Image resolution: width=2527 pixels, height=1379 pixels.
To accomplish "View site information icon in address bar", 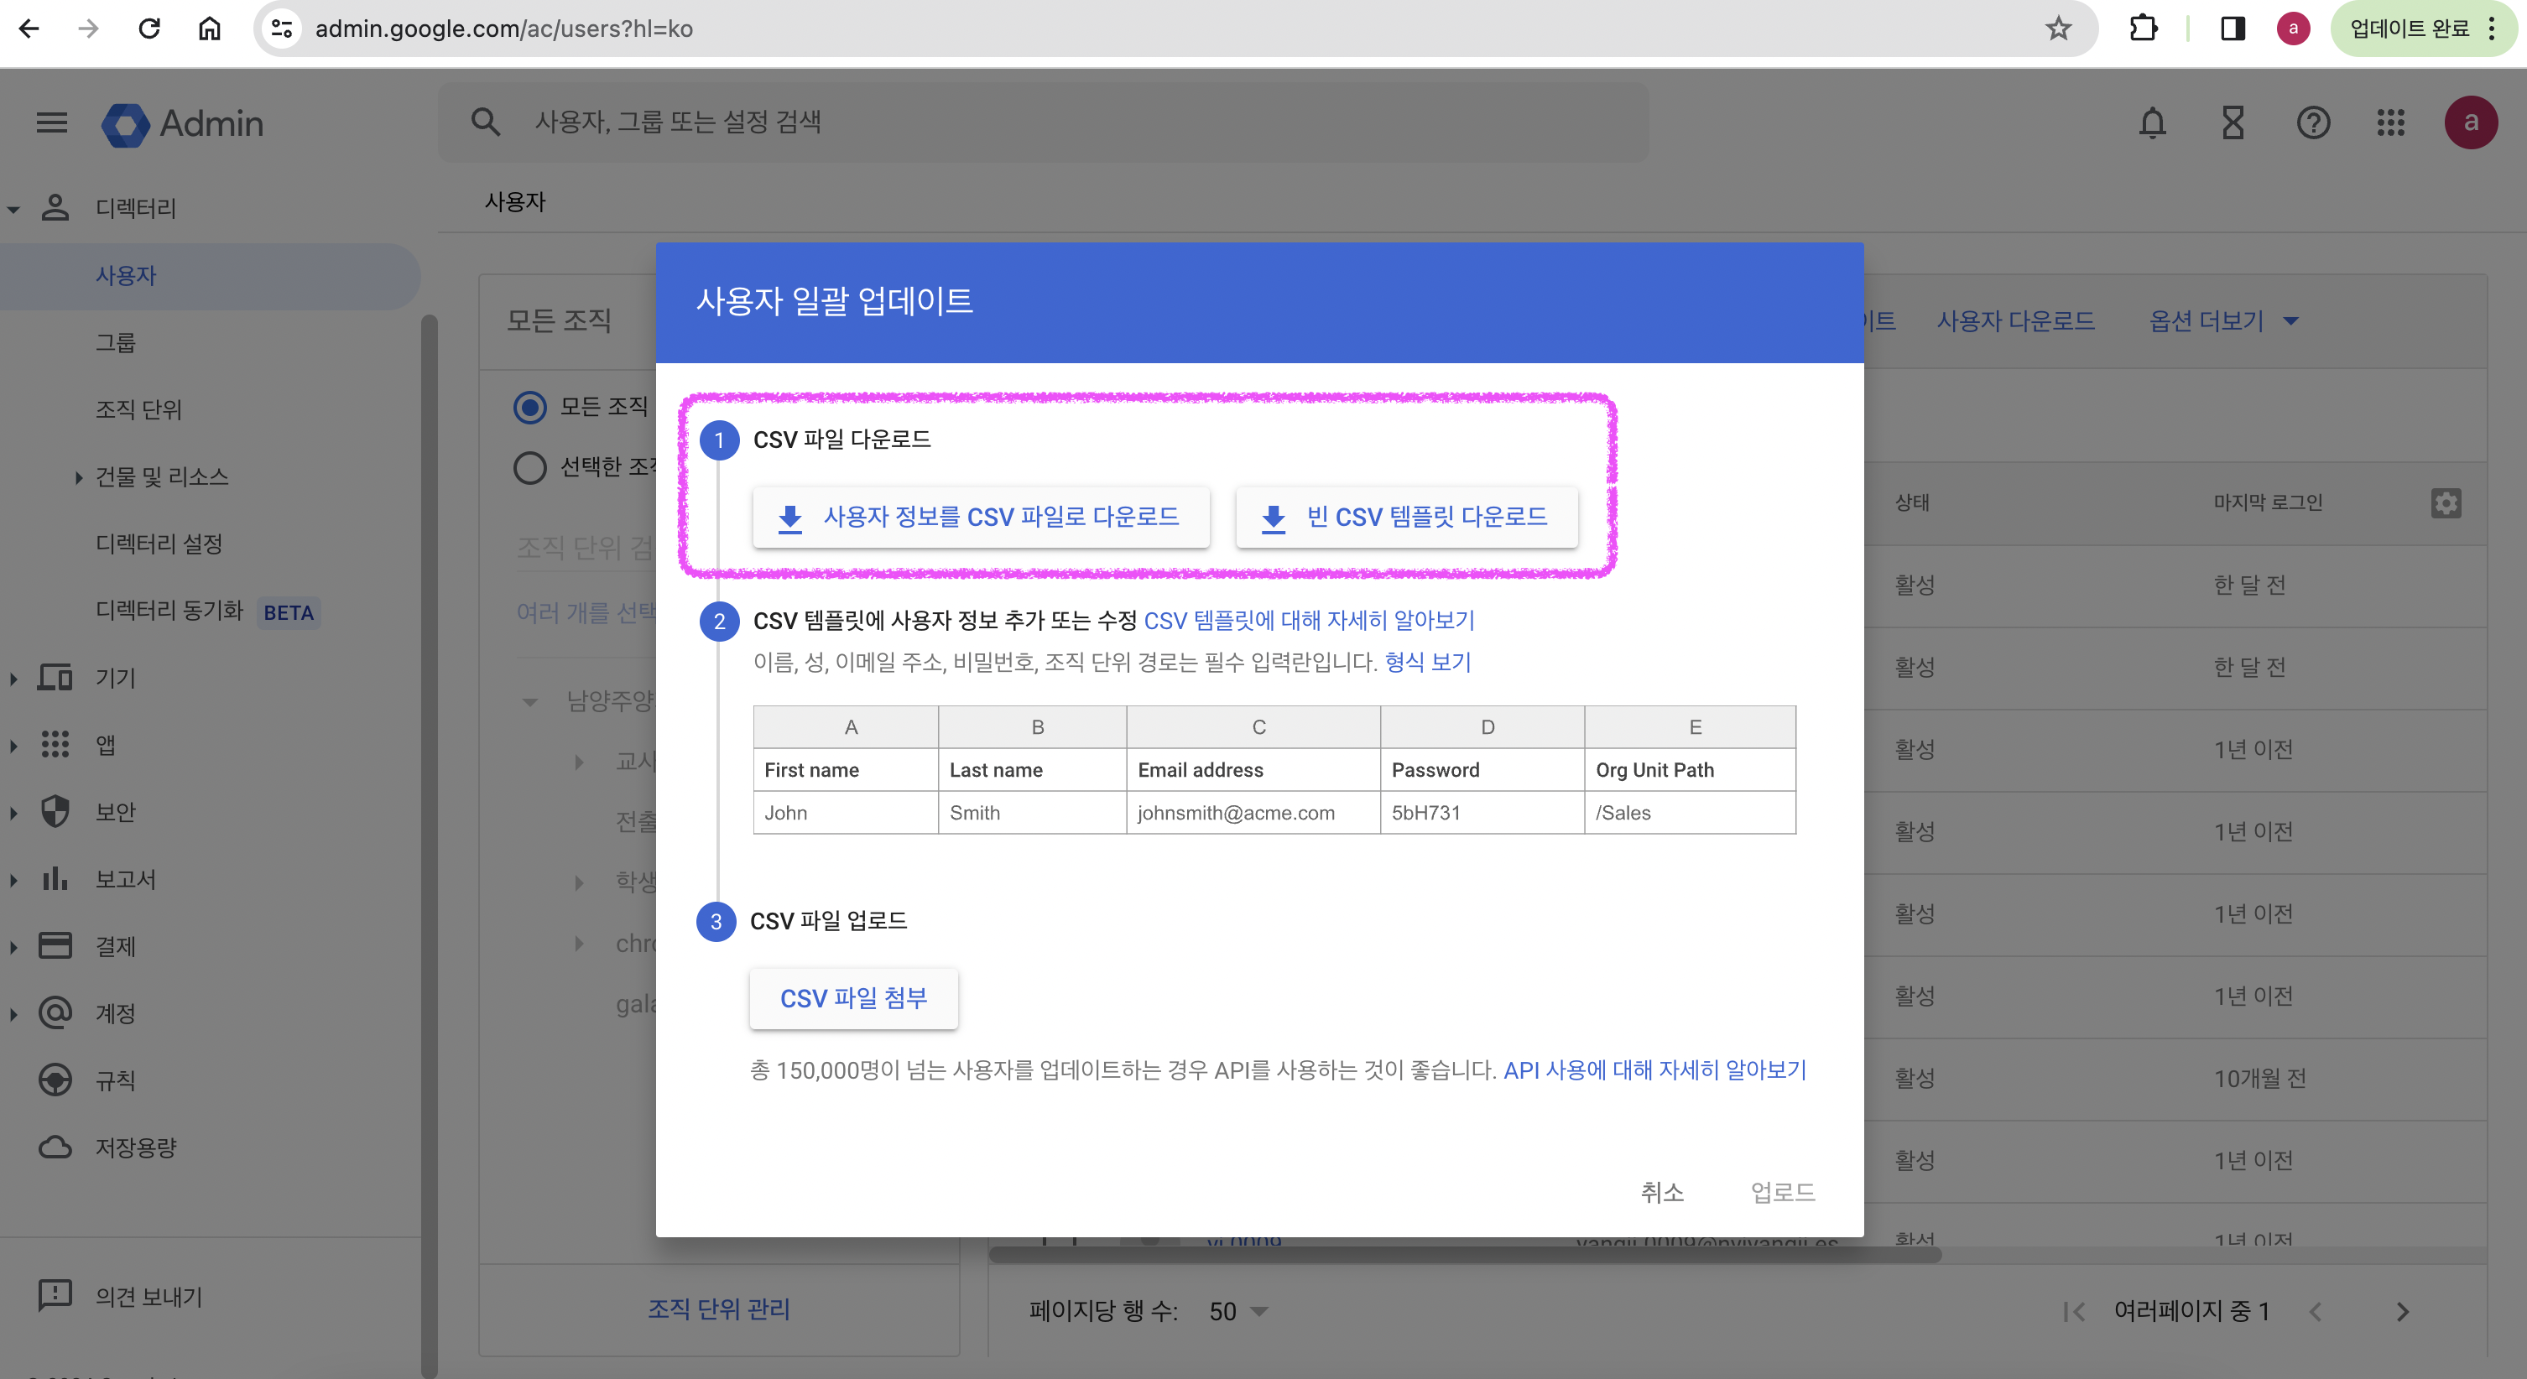I will pyautogui.click(x=283, y=29).
